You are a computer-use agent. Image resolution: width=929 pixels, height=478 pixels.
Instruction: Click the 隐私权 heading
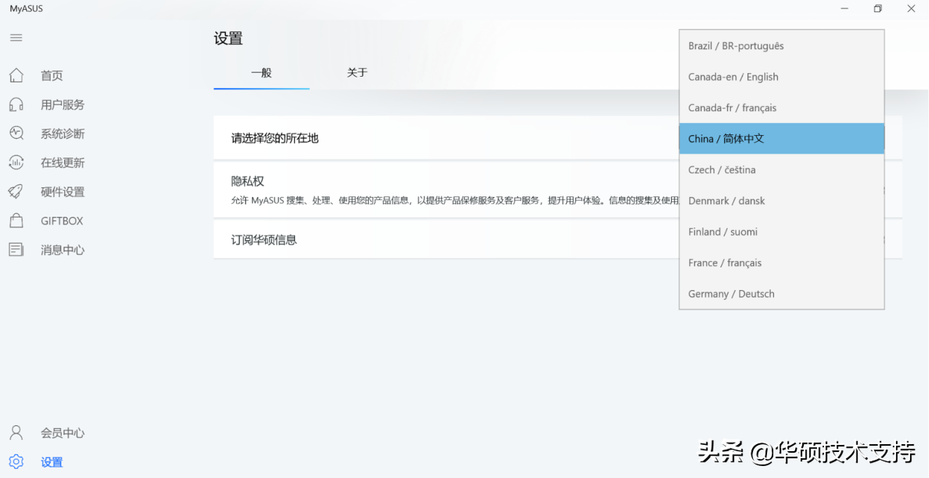[247, 181]
